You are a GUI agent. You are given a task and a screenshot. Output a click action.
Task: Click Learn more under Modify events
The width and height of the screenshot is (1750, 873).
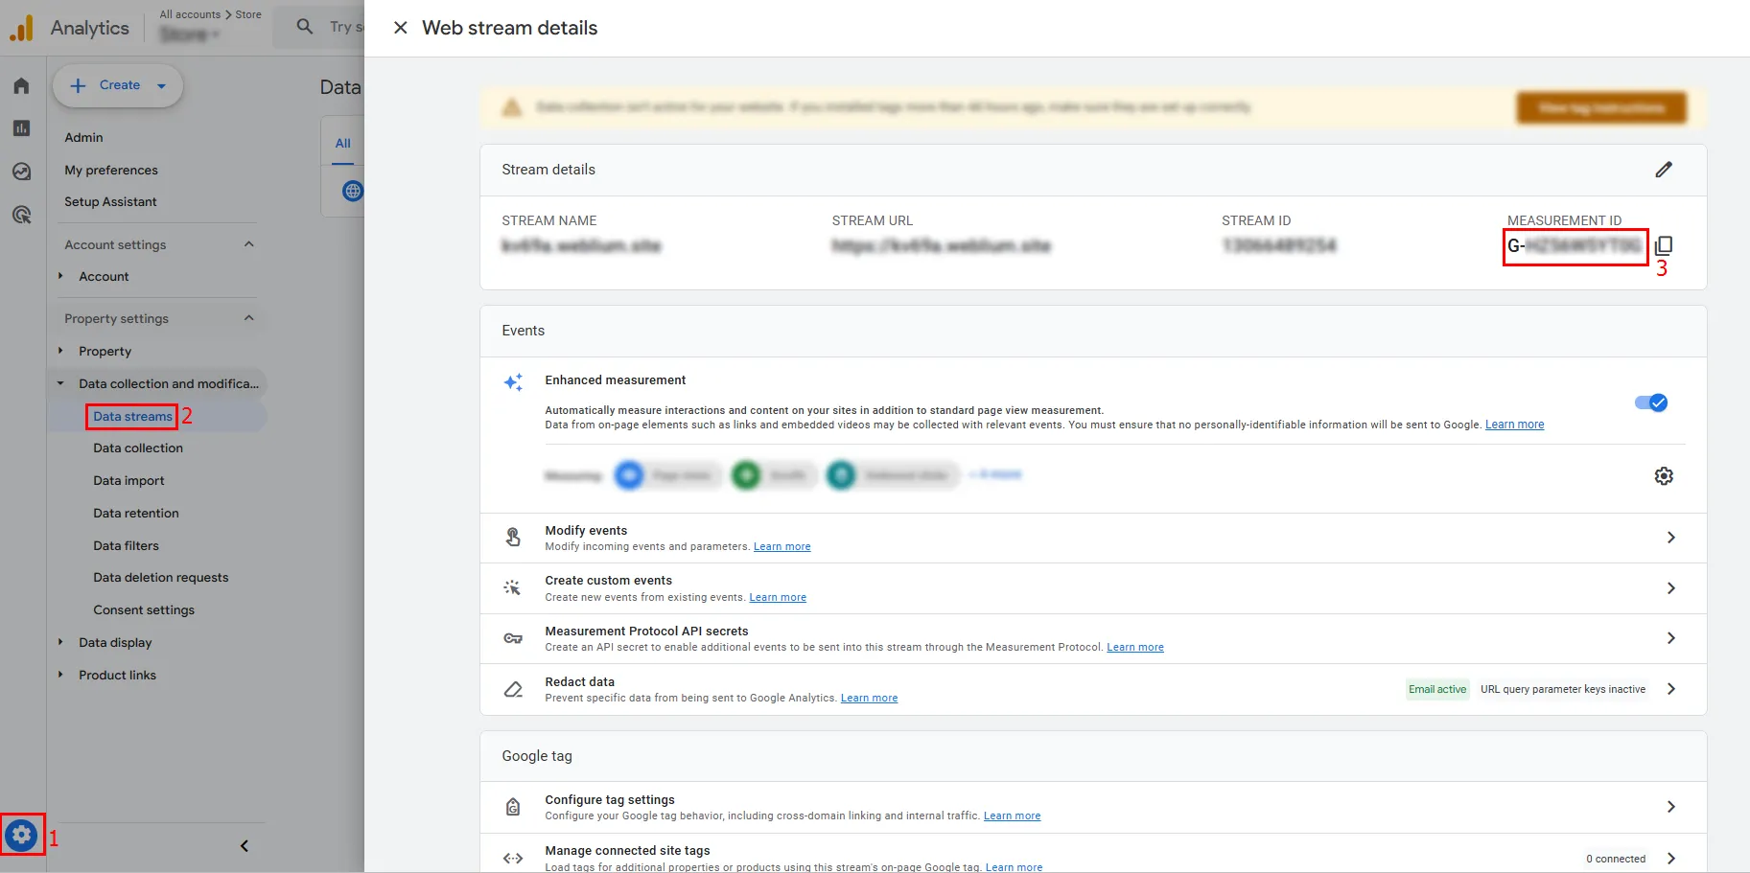point(782,547)
